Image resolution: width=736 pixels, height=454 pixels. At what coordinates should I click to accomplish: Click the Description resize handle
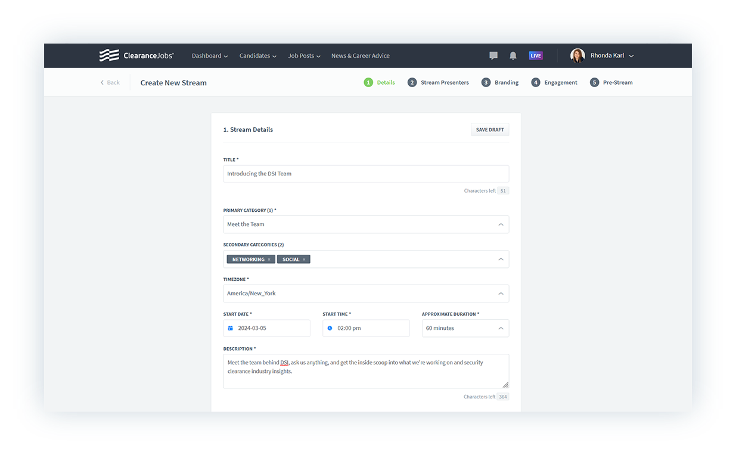pos(505,385)
